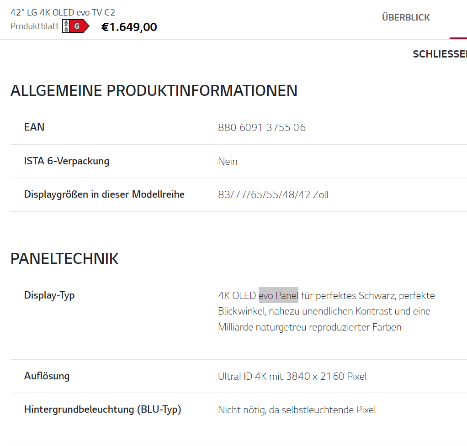
Task: Click the red energy label G icon
Action: click(76, 26)
